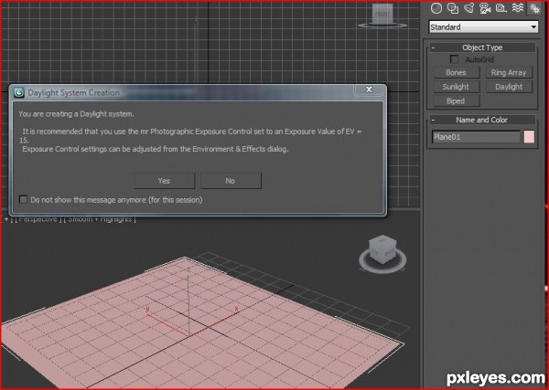Select the Helpers category icon
Viewport: 549px width, 390px height.
[x=501, y=8]
